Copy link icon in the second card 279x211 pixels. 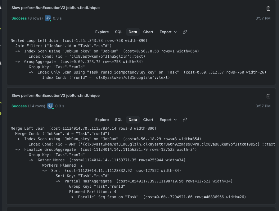[185, 120]
